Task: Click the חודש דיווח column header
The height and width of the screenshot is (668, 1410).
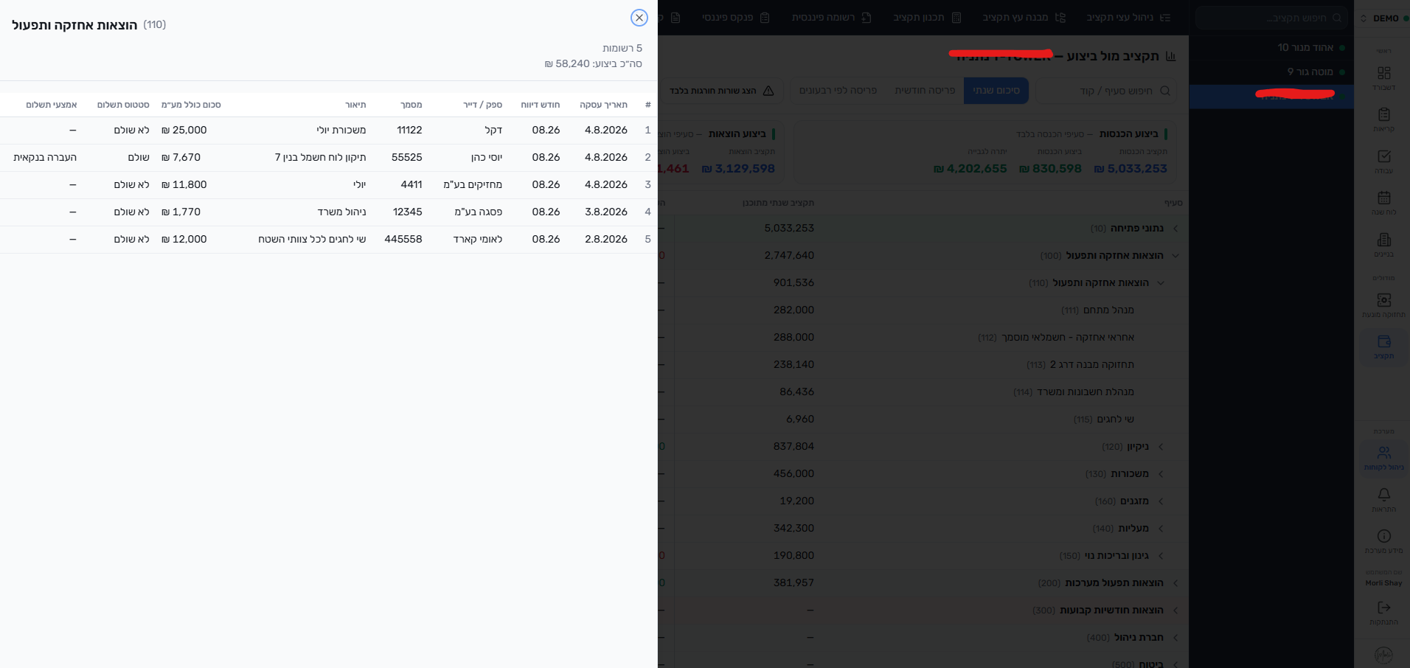Action: (541, 105)
